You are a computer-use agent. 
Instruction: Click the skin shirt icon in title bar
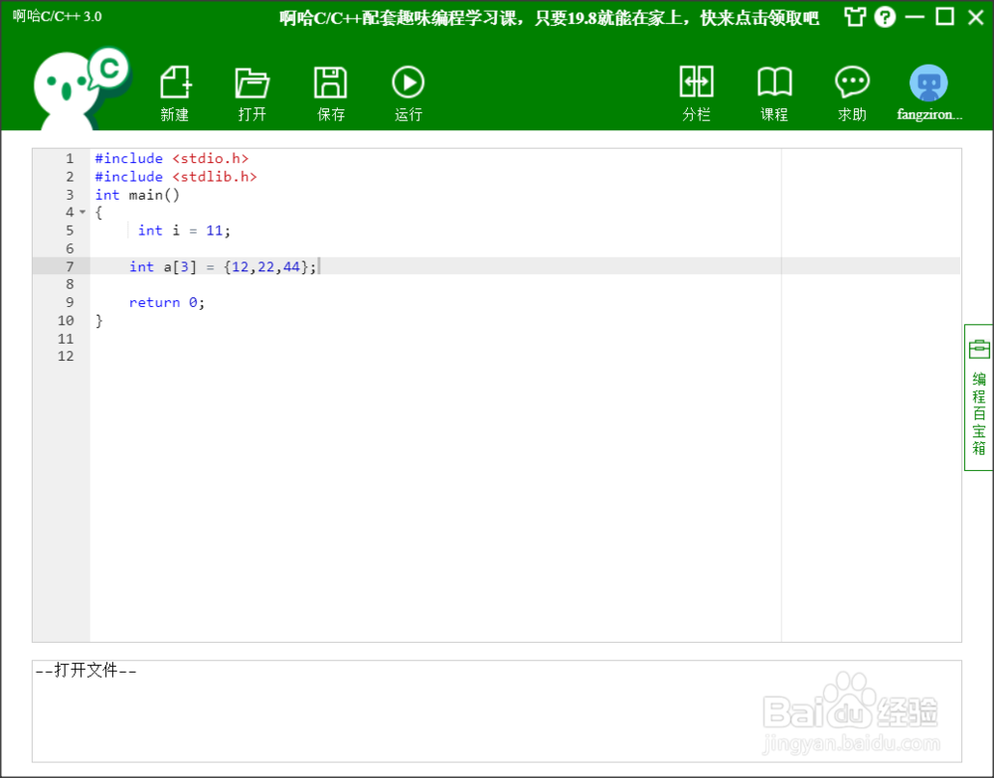[x=855, y=17]
